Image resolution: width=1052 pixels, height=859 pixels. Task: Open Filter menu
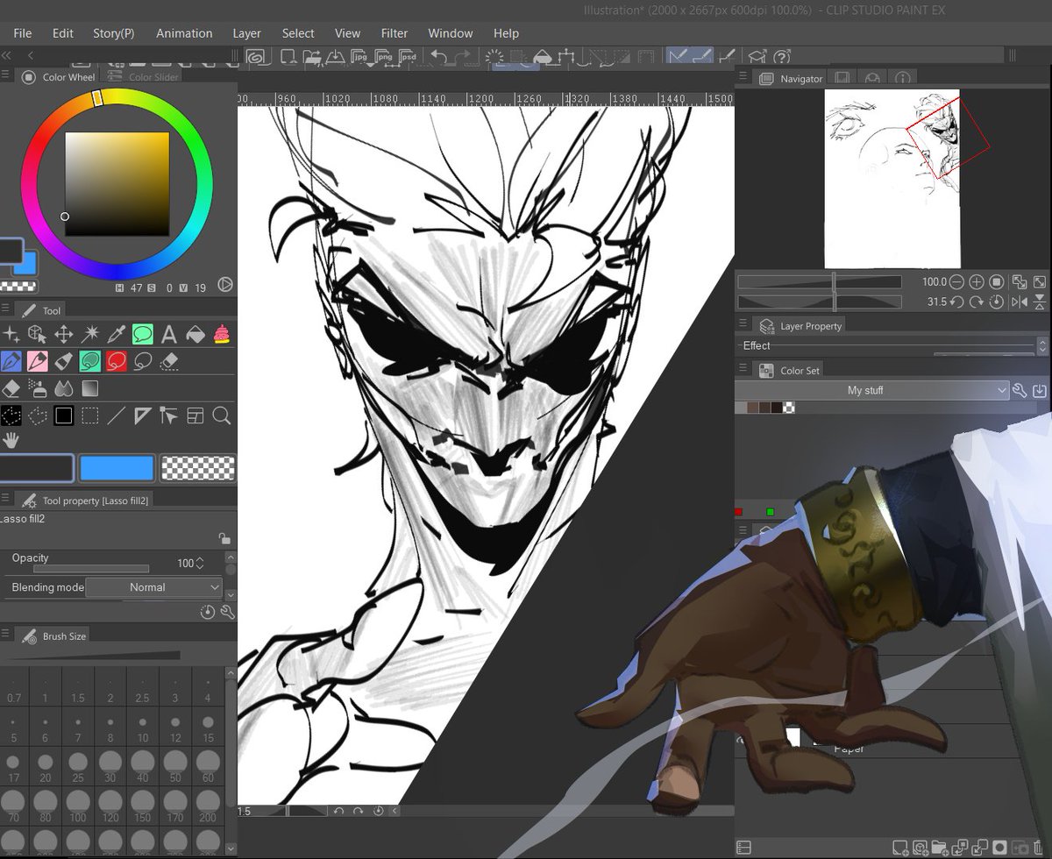[x=394, y=33]
